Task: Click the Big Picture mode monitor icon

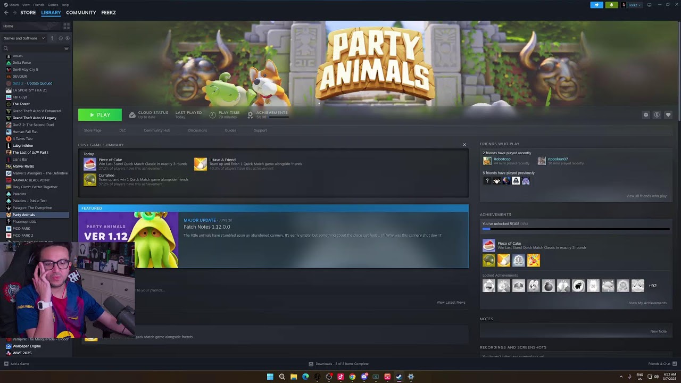Action: [649, 5]
